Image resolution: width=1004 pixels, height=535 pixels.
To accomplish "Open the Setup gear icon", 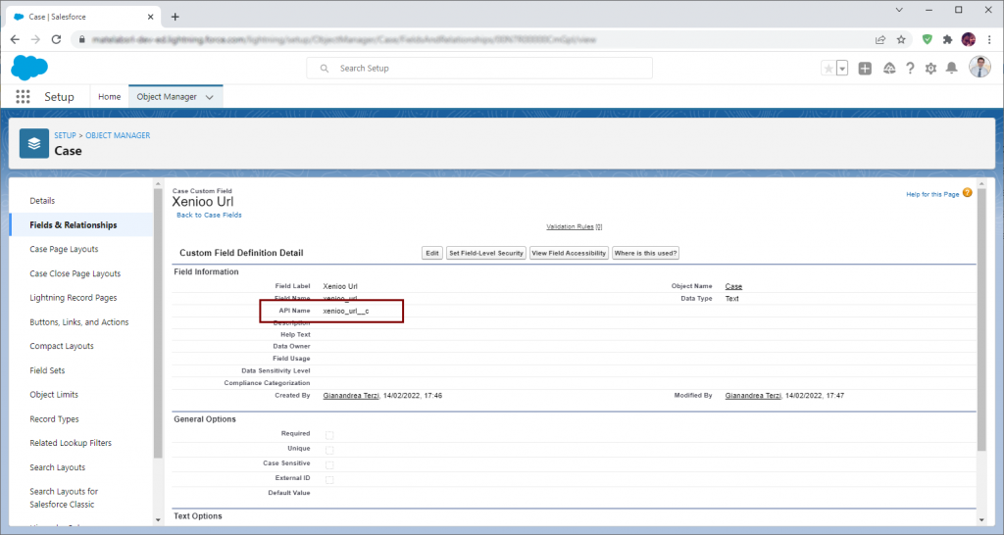I will pyautogui.click(x=930, y=68).
